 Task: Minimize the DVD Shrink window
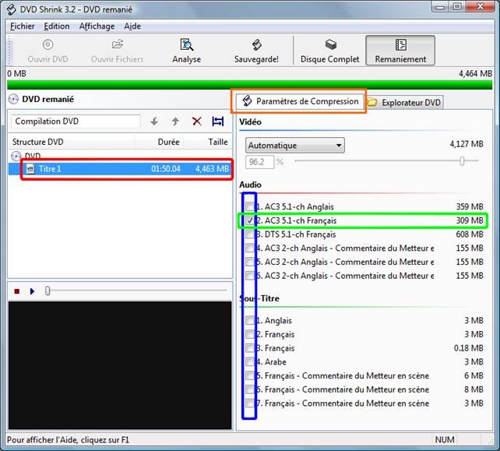coord(440,7)
